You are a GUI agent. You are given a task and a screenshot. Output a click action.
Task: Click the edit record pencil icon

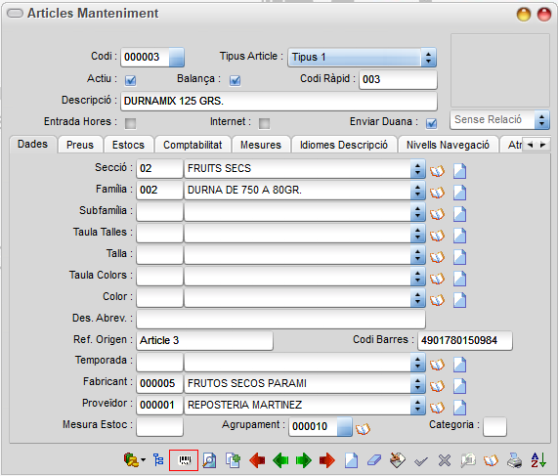click(397, 460)
